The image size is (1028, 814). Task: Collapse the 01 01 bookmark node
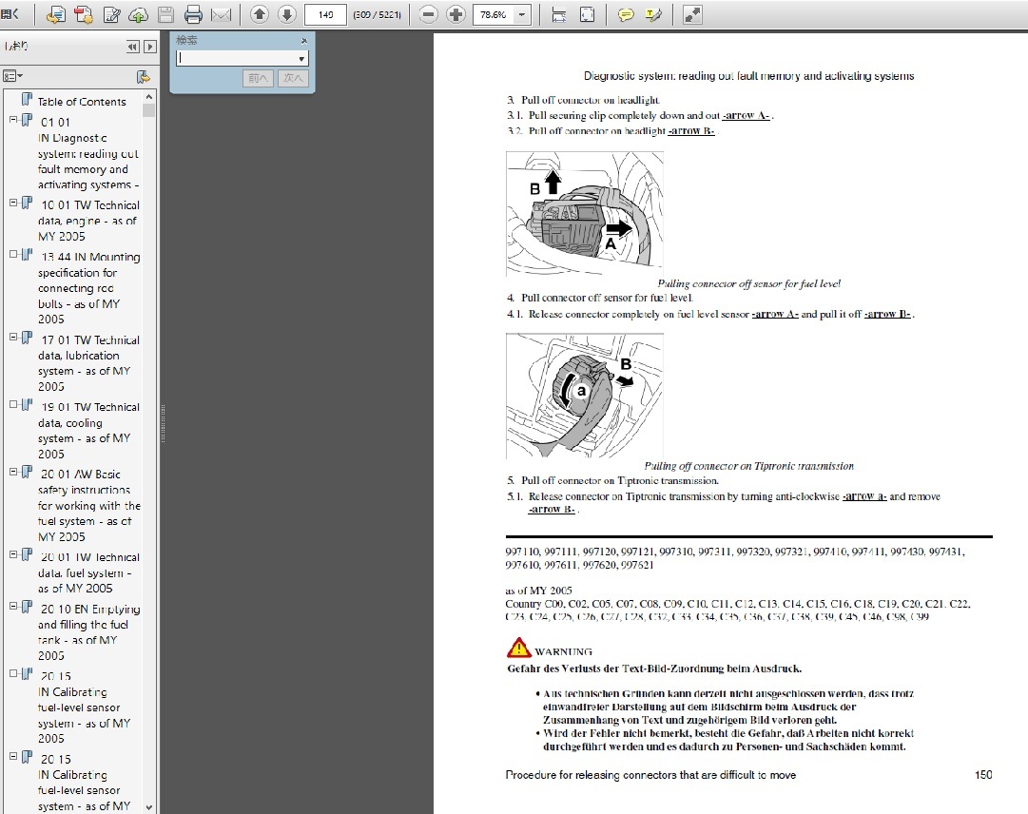point(13,120)
